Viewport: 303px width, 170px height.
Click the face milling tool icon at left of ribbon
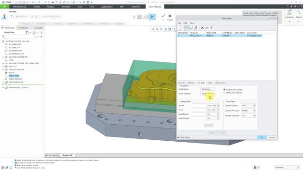[x=4, y=17]
